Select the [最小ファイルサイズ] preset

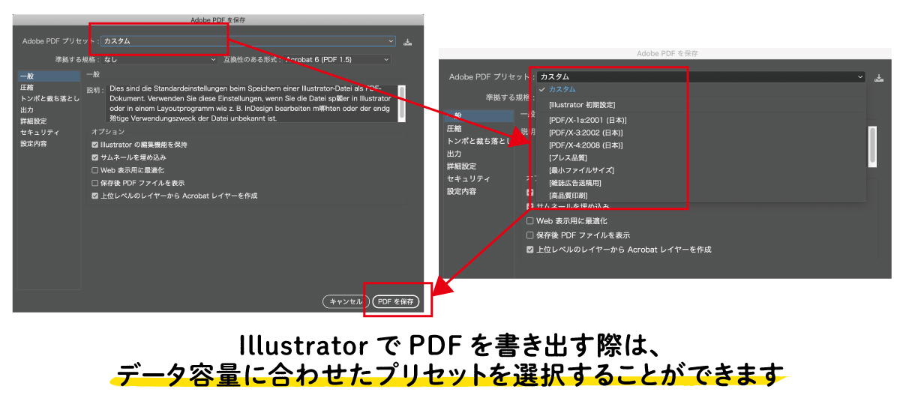581,171
